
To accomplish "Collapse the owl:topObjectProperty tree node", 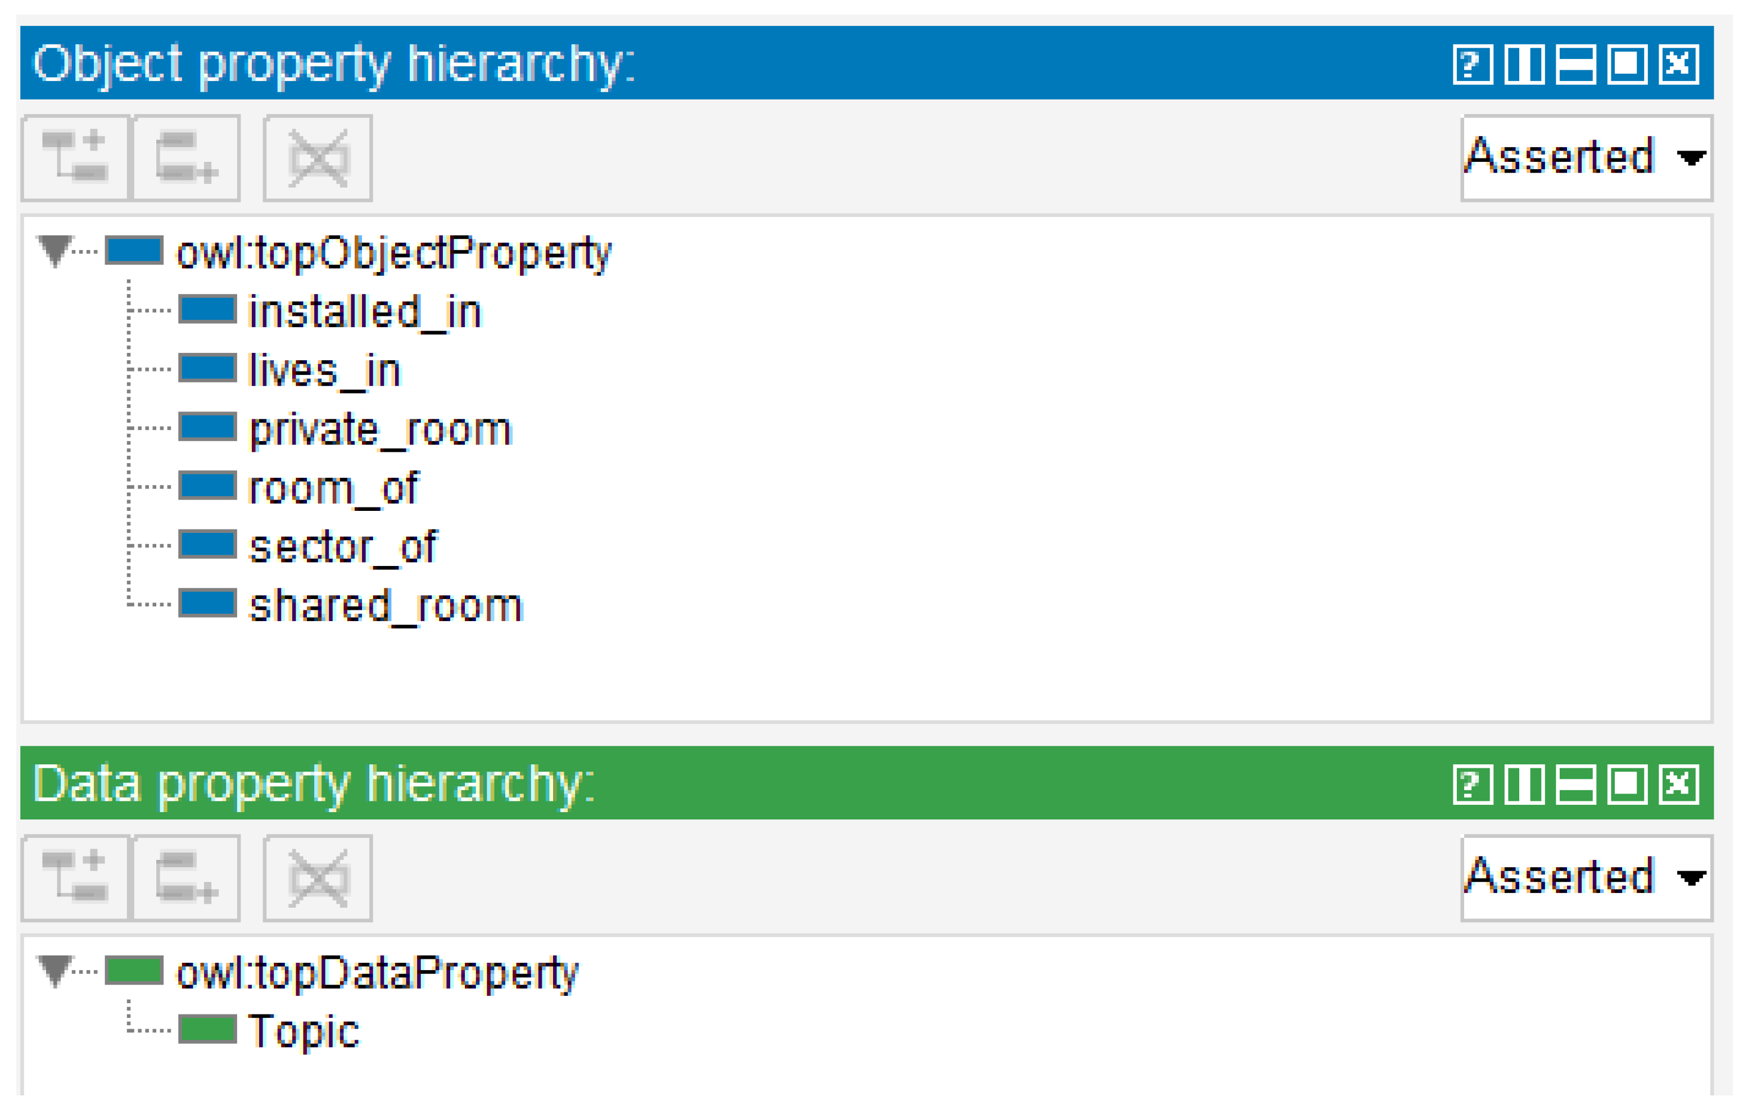I will pos(55,251).
